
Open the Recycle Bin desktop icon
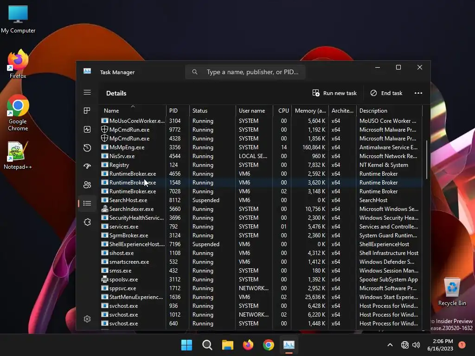click(x=452, y=292)
